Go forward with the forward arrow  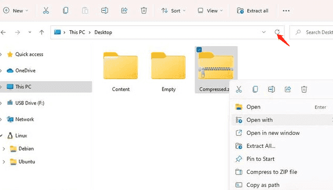(x=17, y=32)
